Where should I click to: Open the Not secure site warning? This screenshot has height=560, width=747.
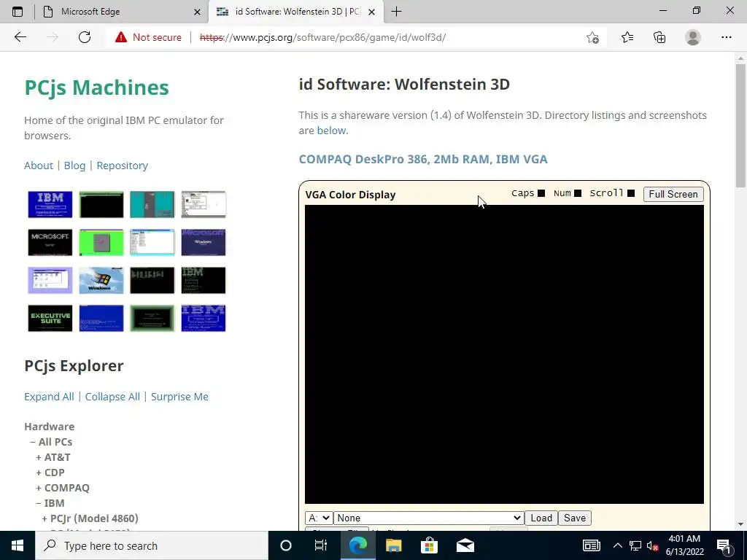(148, 37)
